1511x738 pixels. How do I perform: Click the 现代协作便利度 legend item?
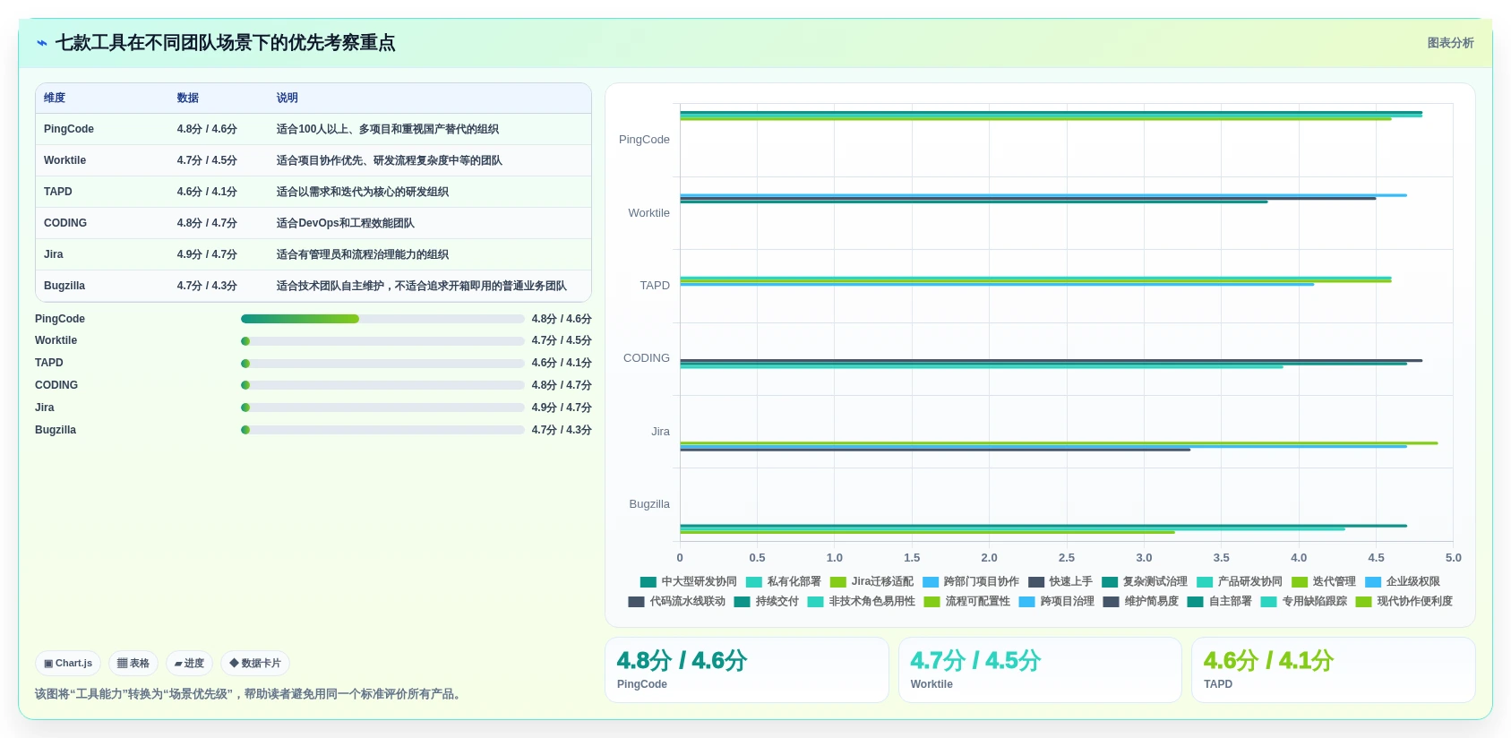pyautogui.click(x=1404, y=602)
